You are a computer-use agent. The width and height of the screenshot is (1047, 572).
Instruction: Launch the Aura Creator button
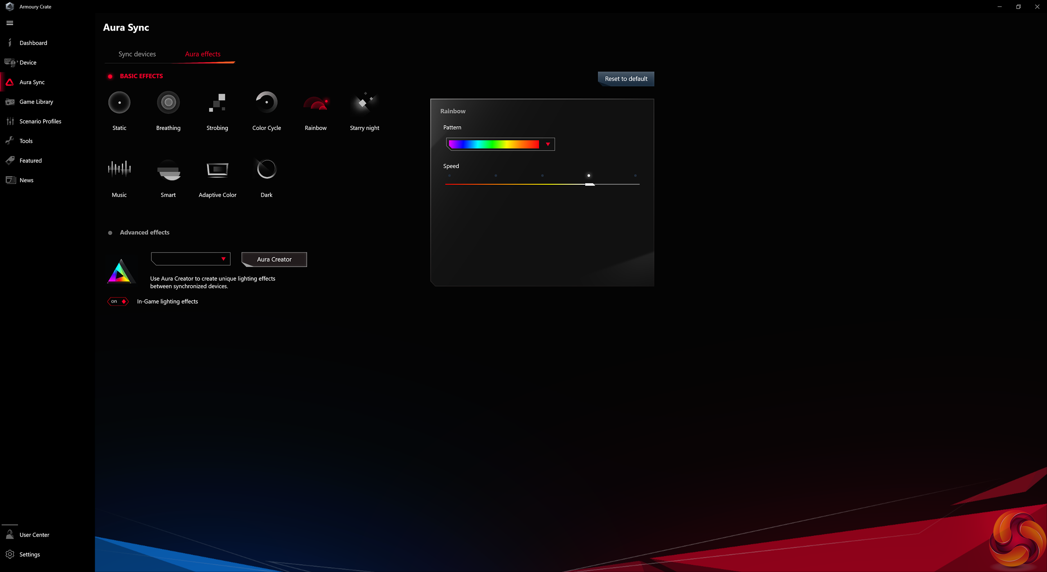click(274, 259)
